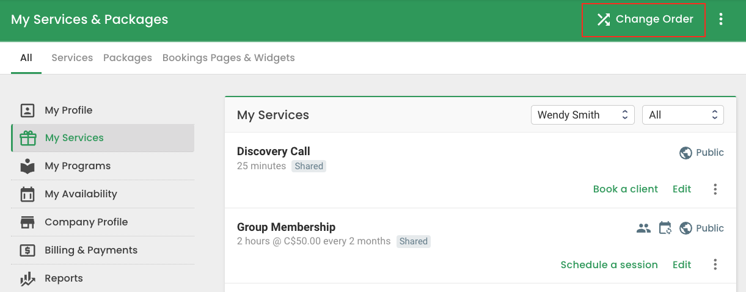Click the Group Membership group people icon
The width and height of the screenshot is (746, 292).
pyautogui.click(x=643, y=228)
